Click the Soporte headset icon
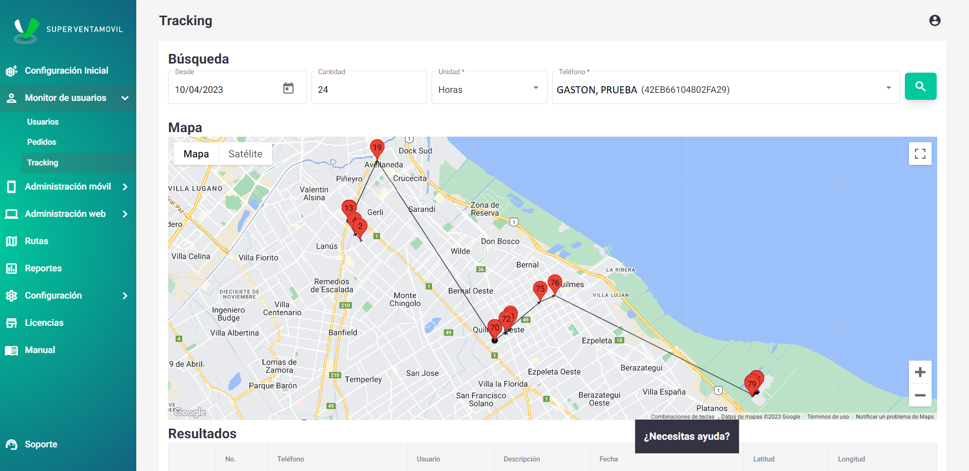The width and height of the screenshot is (969, 471). [x=12, y=444]
